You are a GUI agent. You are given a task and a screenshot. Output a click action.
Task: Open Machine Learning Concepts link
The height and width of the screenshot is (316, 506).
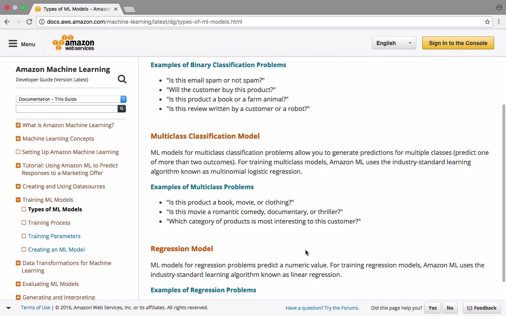click(58, 139)
